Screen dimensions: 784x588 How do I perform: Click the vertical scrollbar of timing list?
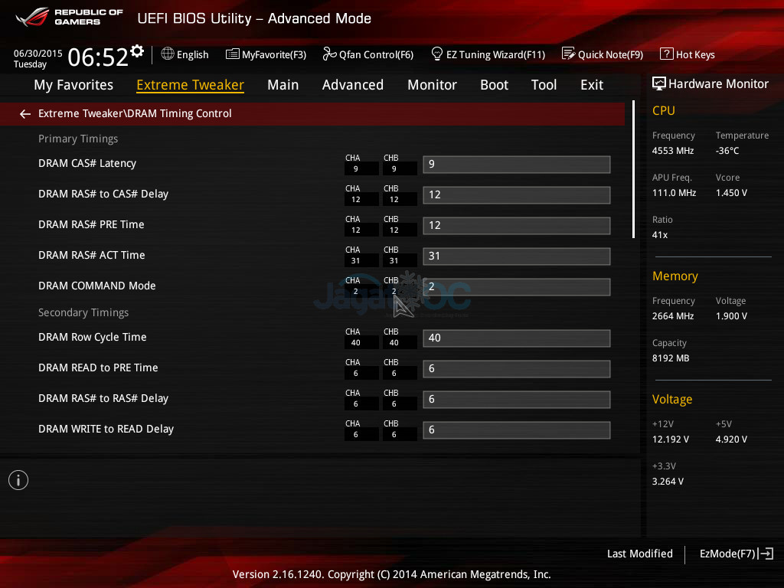click(x=633, y=168)
